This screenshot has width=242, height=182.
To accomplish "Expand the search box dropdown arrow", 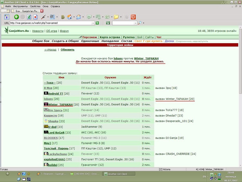I will [x=136, y=23].
